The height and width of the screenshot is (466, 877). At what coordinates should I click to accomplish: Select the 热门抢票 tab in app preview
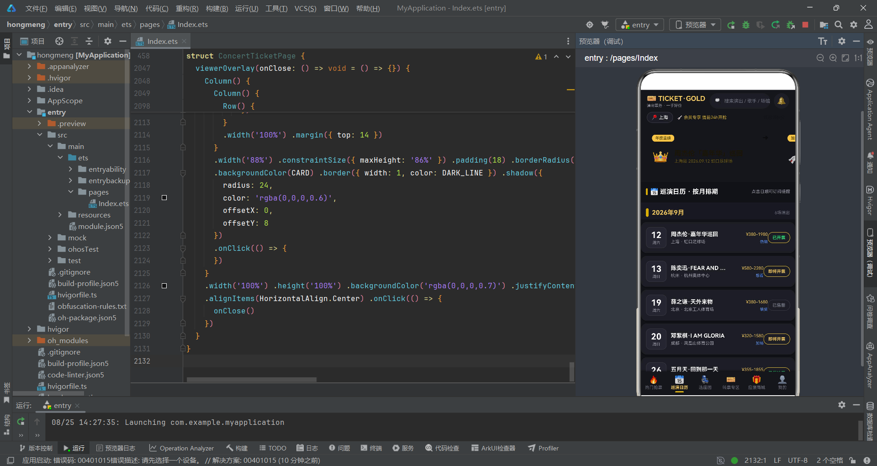tap(654, 382)
